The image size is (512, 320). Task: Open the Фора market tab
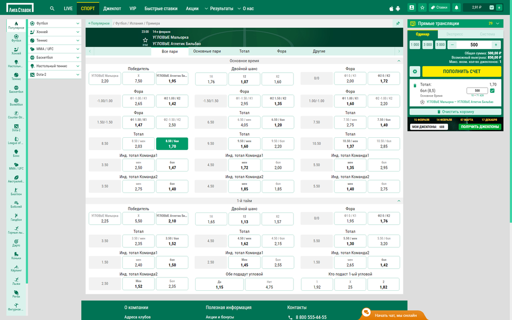(282, 51)
